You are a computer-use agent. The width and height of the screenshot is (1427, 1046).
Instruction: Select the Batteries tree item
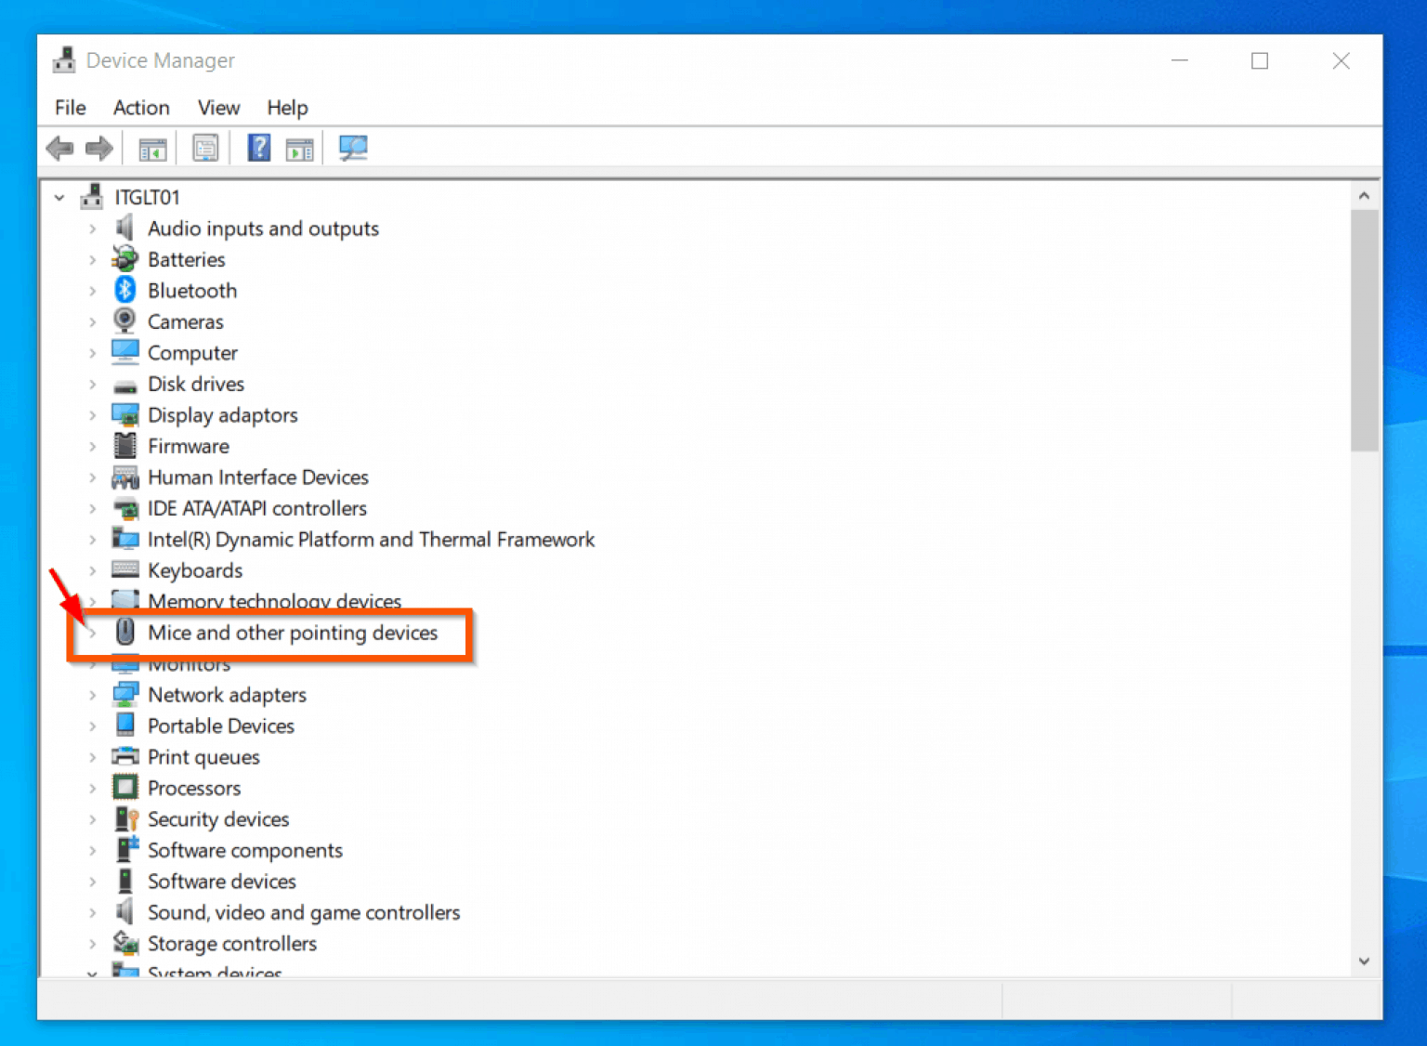[x=186, y=259]
